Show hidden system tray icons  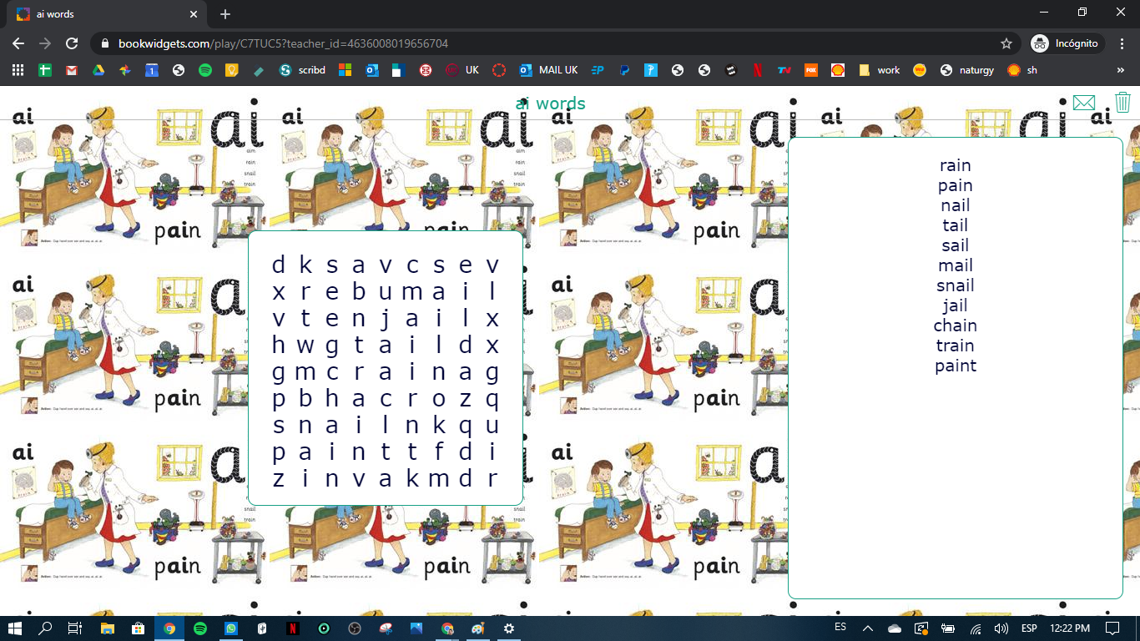[868, 628]
